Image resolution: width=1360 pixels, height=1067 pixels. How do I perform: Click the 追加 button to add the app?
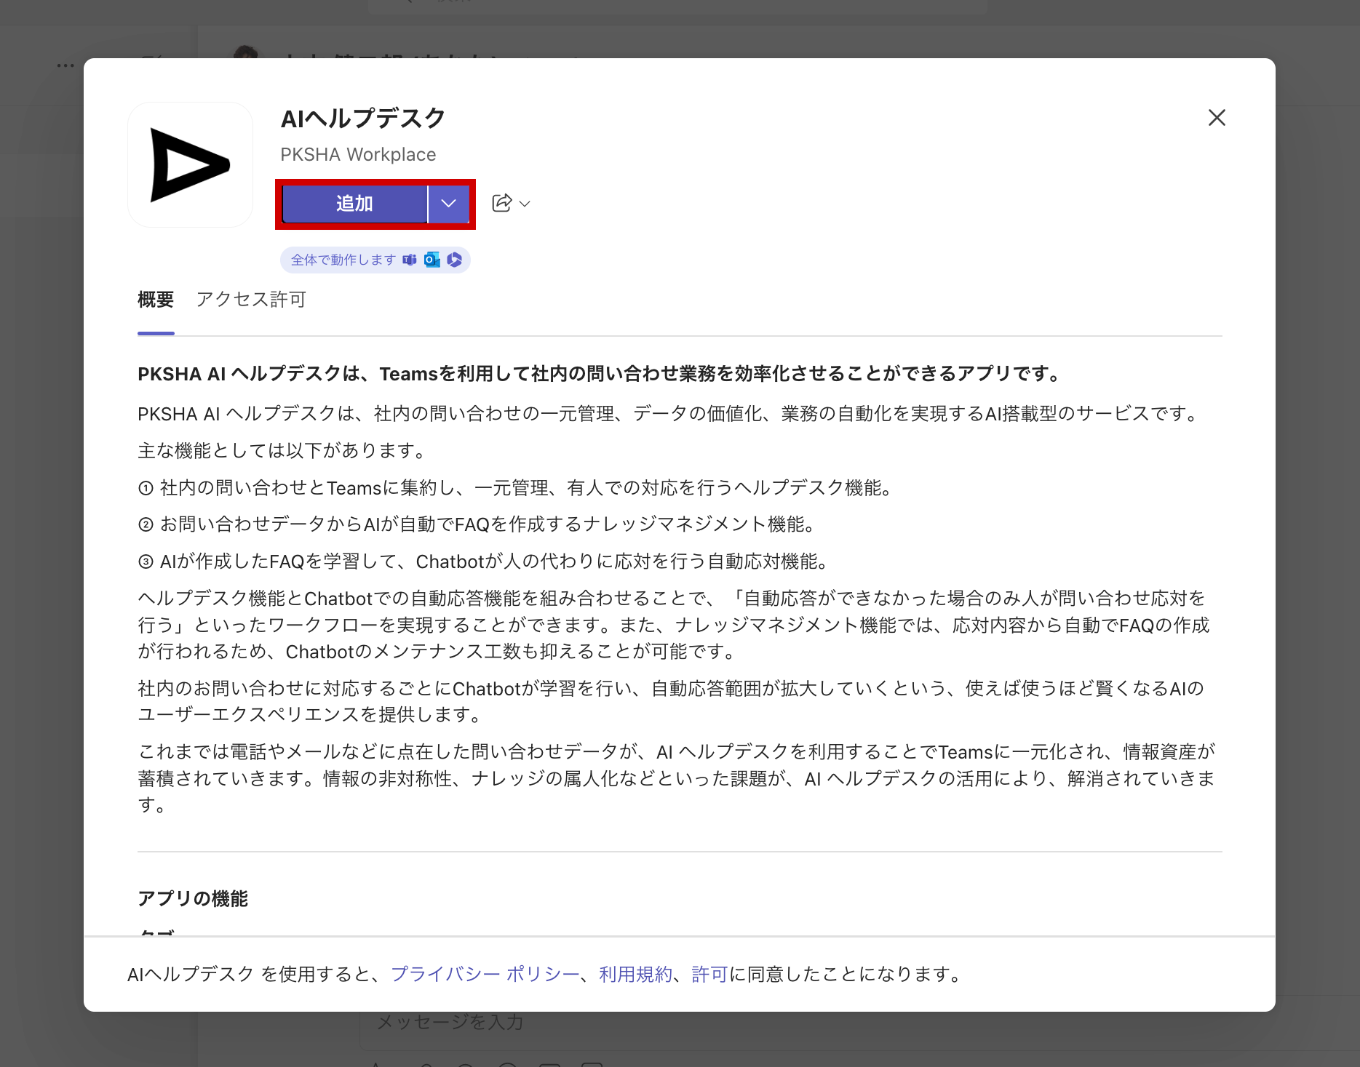click(354, 204)
